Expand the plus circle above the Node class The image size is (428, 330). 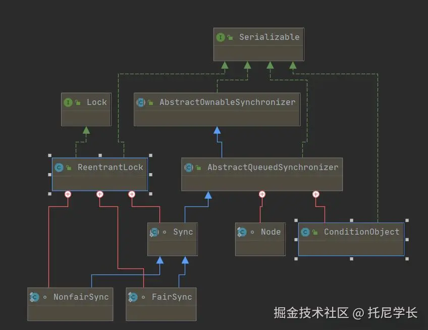coord(262,194)
